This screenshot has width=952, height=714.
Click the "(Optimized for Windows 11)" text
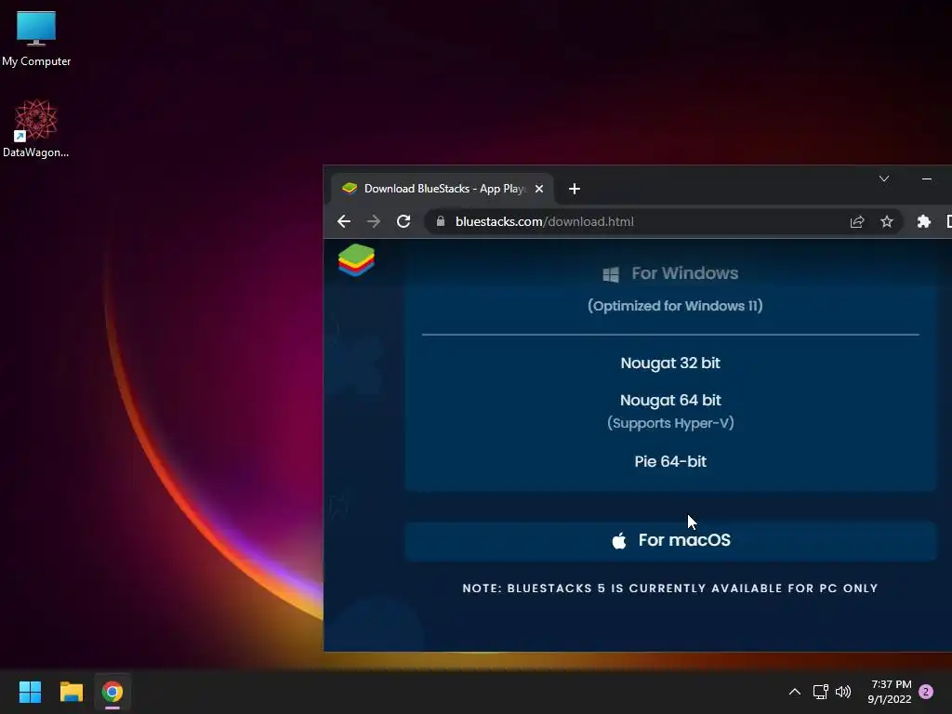[675, 306]
